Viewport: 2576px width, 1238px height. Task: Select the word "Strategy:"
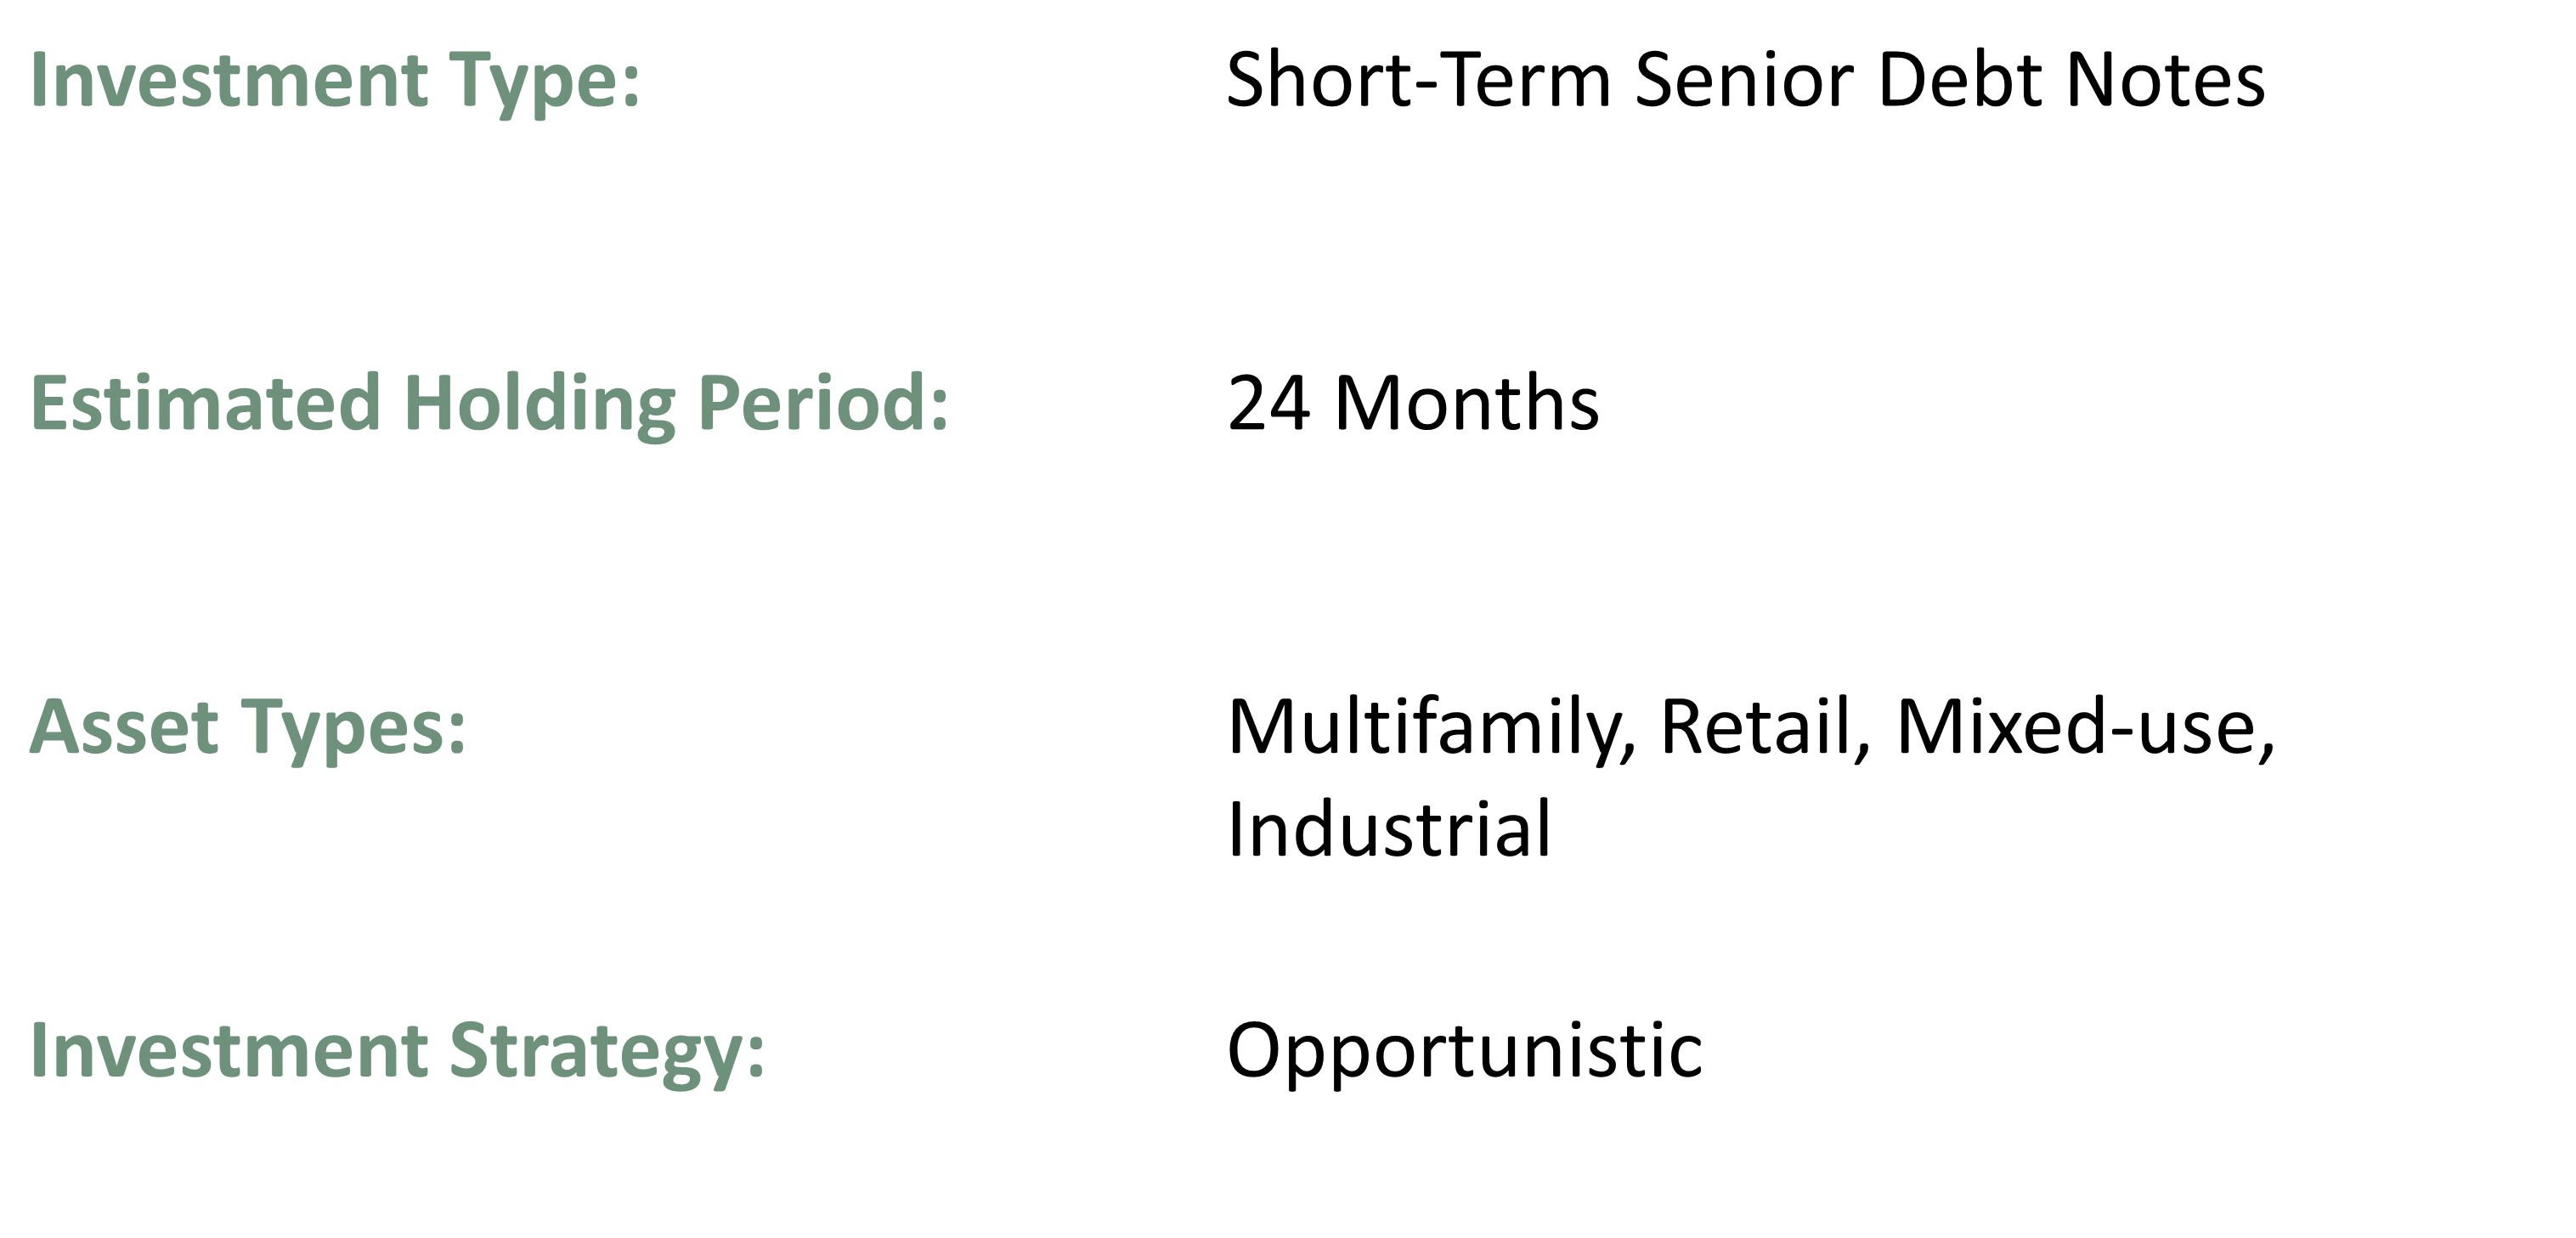pos(607,1054)
